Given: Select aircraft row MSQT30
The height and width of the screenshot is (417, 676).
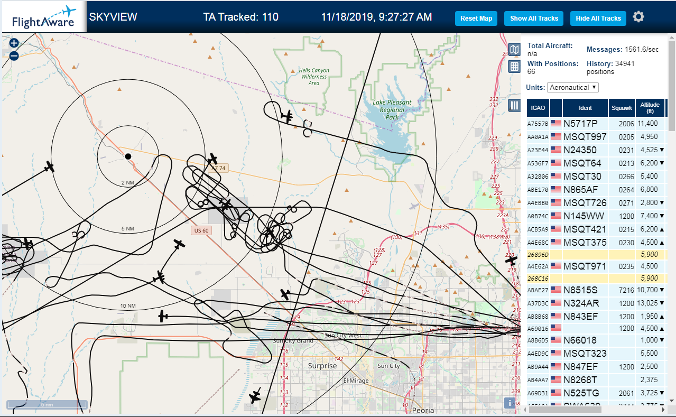Looking at the screenshot, I should (x=597, y=177).
